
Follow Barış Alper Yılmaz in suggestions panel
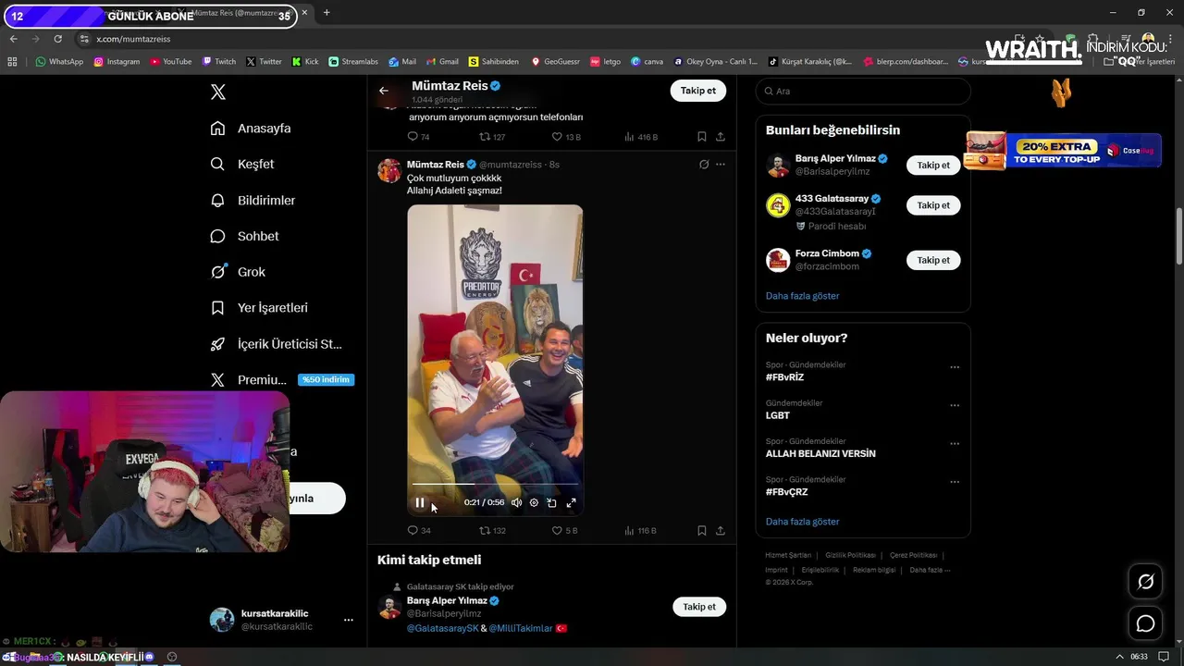pyautogui.click(x=933, y=166)
